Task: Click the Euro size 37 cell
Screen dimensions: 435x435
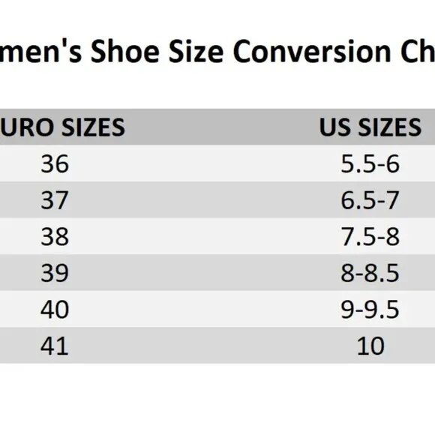Action: [x=55, y=200]
